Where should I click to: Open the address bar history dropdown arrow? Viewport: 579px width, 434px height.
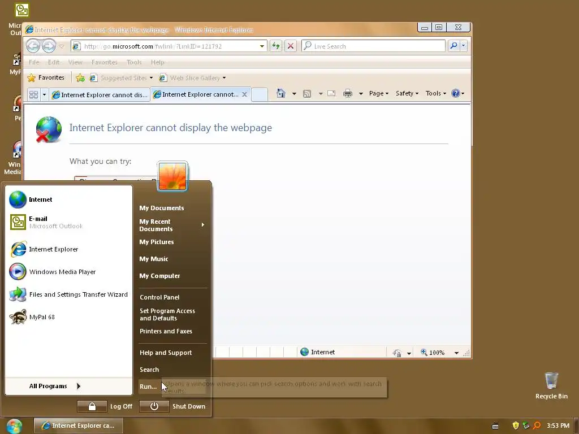point(262,46)
